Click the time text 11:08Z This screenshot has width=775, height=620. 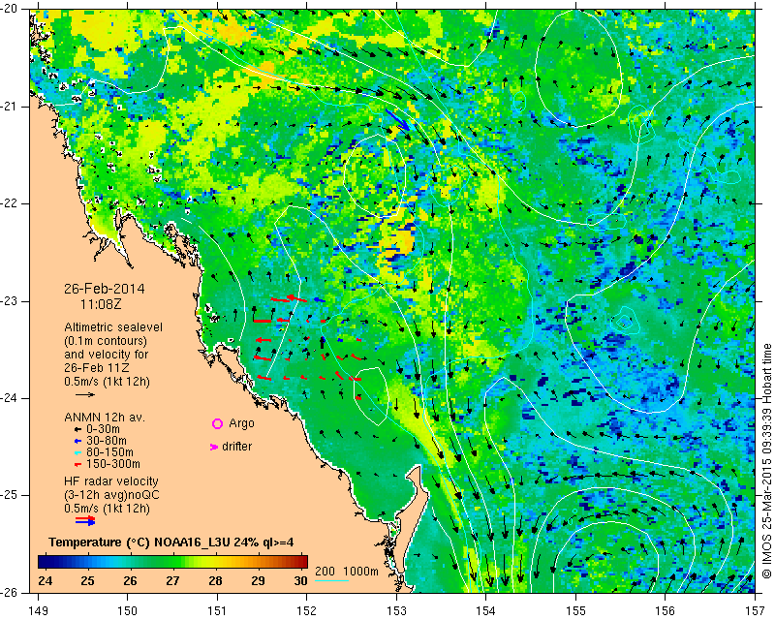(x=101, y=304)
